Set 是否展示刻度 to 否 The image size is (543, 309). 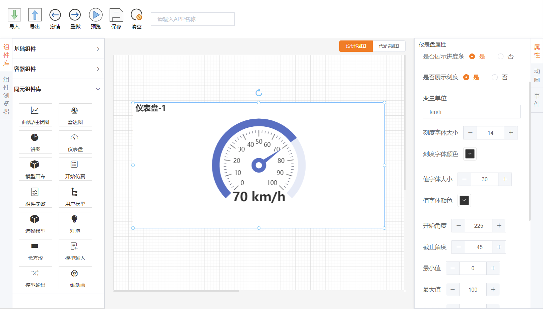click(x=495, y=77)
